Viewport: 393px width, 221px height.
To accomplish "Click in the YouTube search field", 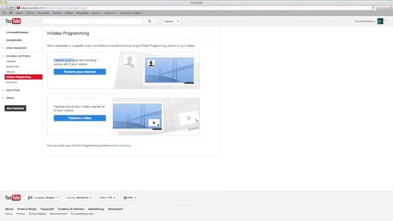I will (x=93, y=21).
